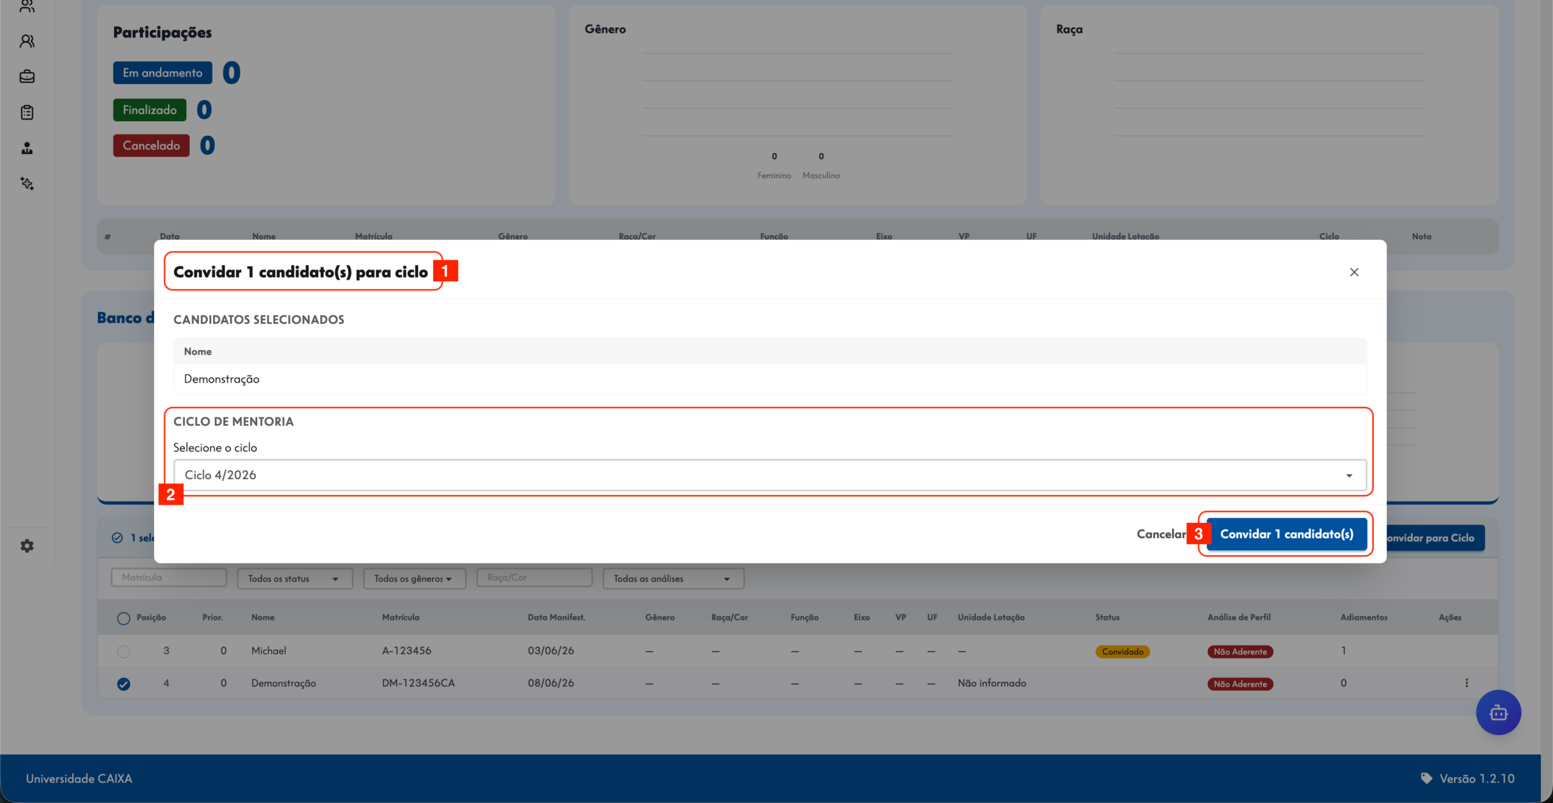Toggle select-all circle in Posição header
This screenshot has width=1553, height=803.
pyautogui.click(x=124, y=618)
